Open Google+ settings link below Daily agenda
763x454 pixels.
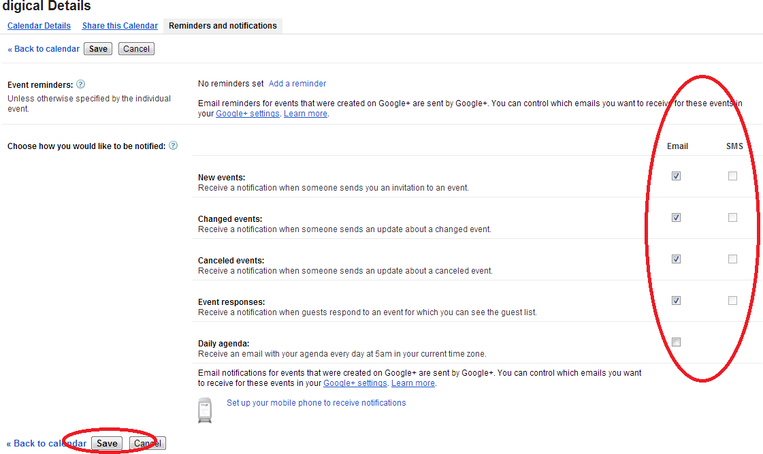(355, 383)
